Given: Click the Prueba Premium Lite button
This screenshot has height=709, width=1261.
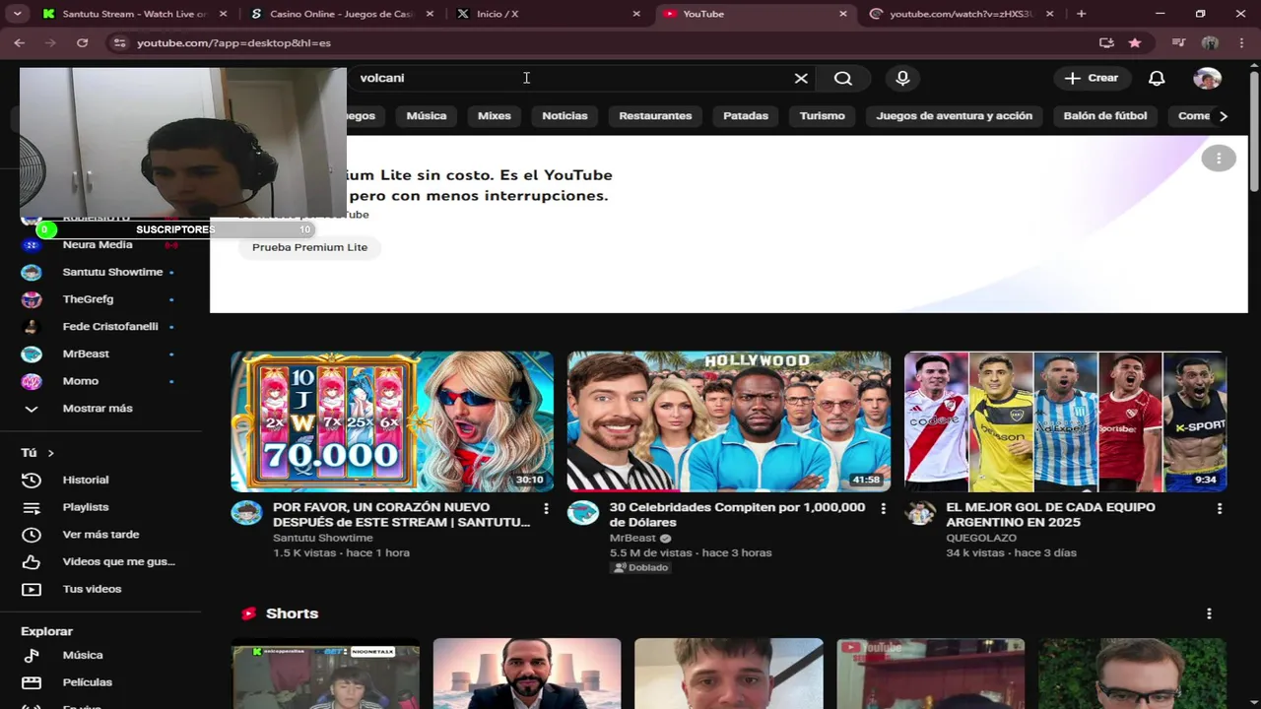Looking at the screenshot, I should click(309, 247).
